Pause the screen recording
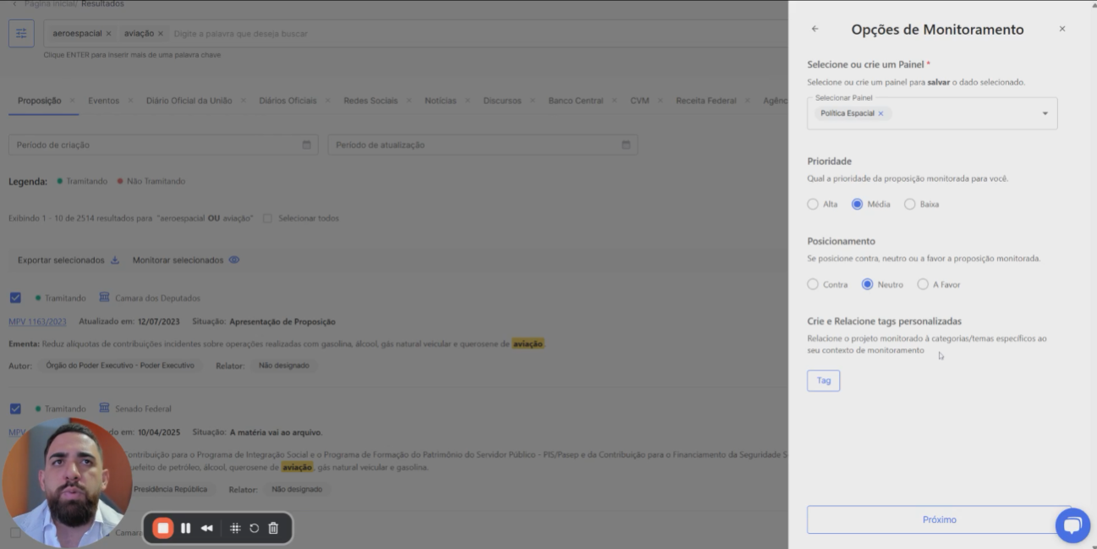1097x549 pixels. point(186,528)
